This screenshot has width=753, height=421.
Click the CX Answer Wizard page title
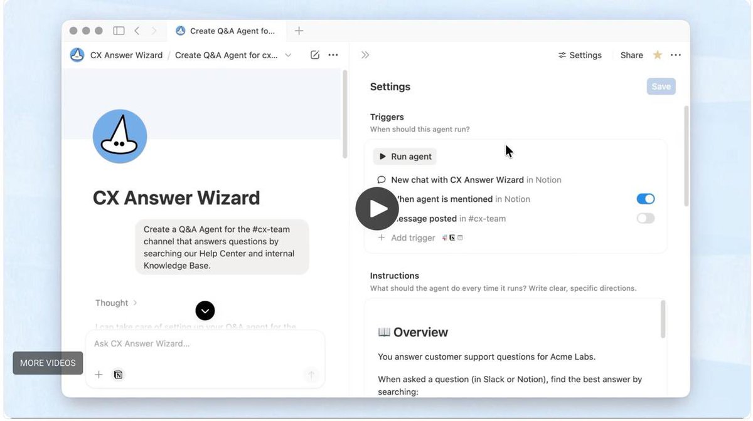pyautogui.click(x=176, y=198)
